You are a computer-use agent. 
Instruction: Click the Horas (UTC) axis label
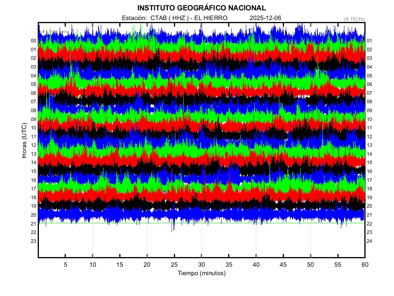click(24, 141)
